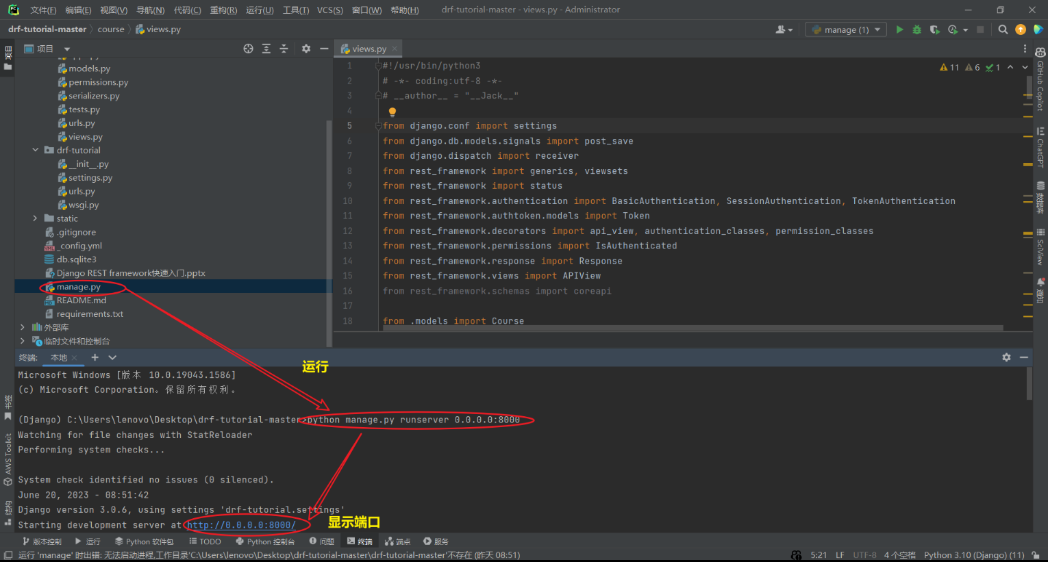Image resolution: width=1048 pixels, height=562 pixels.
Task: Open the AWS Toolkit side panel
Action: click(x=8, y=460)
